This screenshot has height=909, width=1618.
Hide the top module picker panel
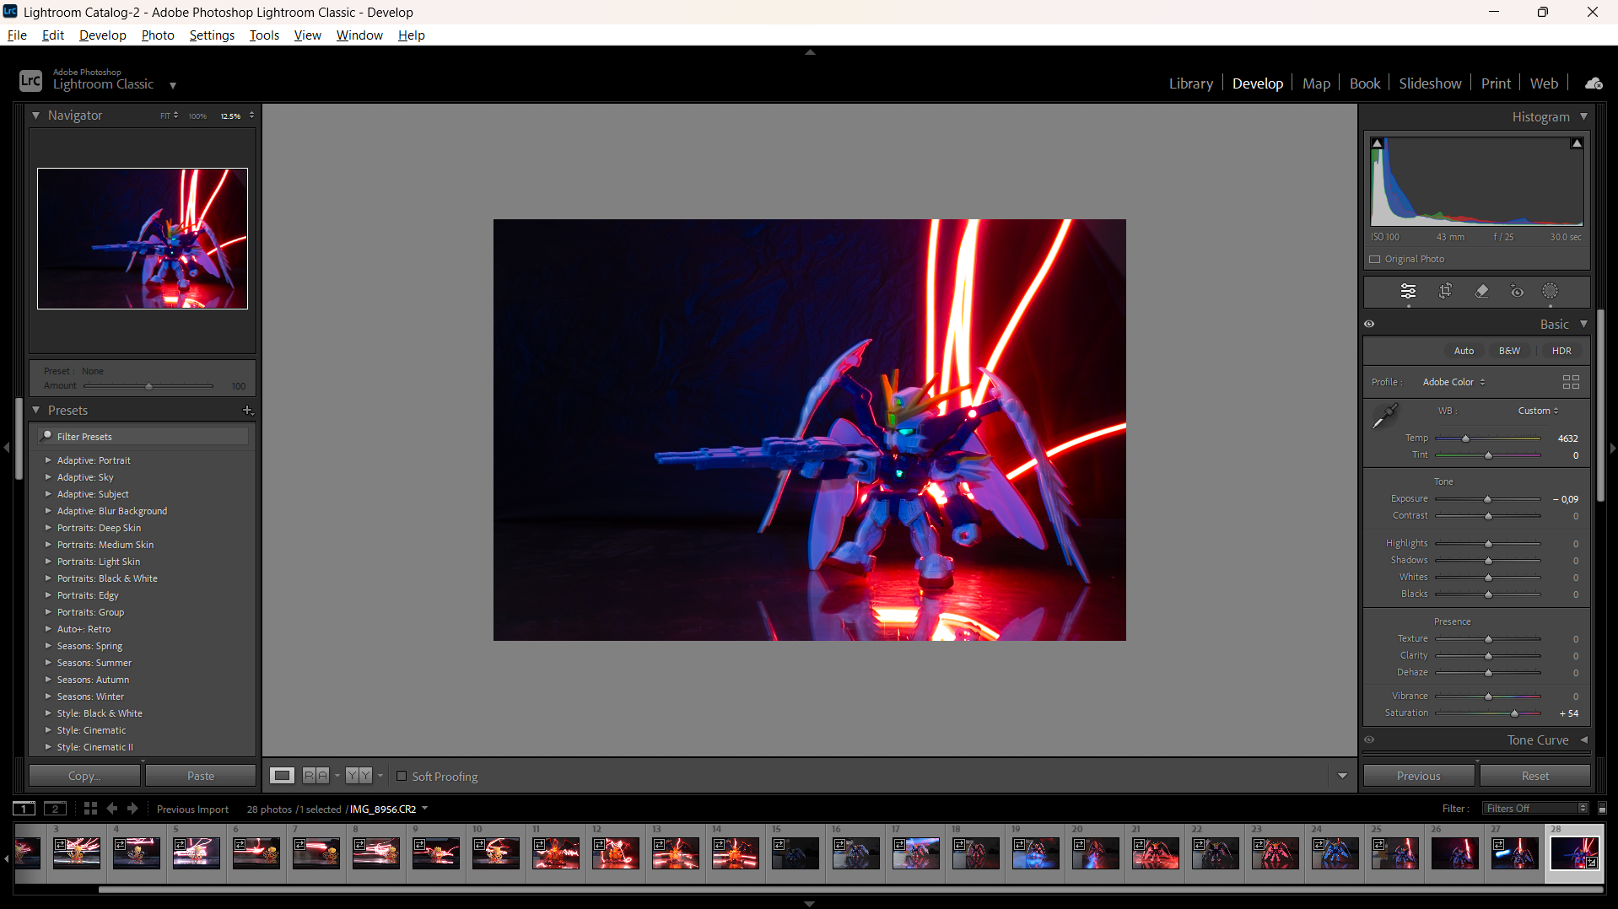(810, 52)
